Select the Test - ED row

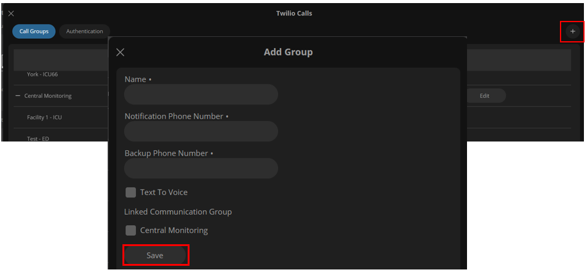pyautogui.click(x=38, y=139)
